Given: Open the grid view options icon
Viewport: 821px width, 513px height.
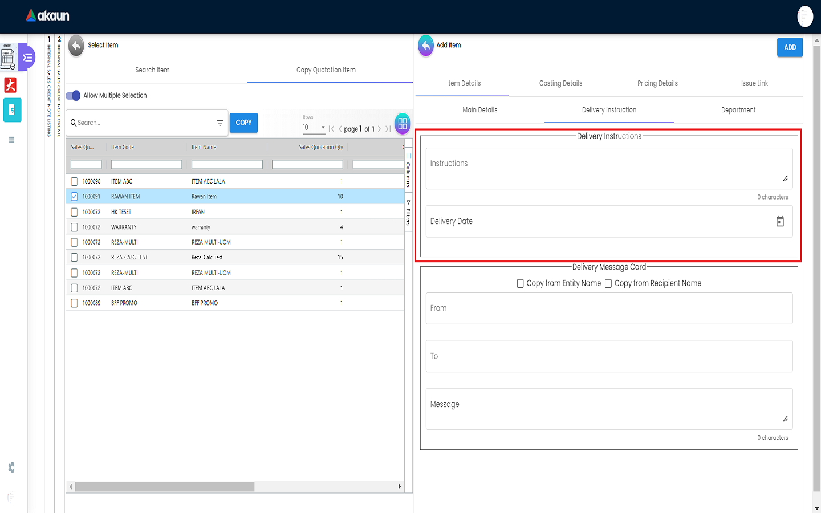Looking at the screenshot, I should click(x=403, y=123).
